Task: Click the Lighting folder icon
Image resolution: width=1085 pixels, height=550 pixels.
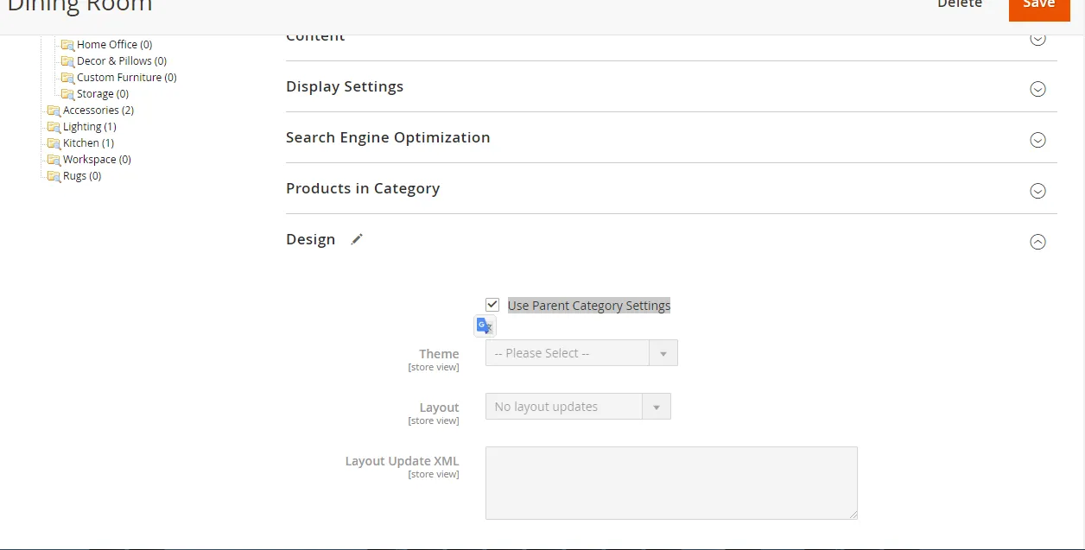Action: click(x=54, y=127)
